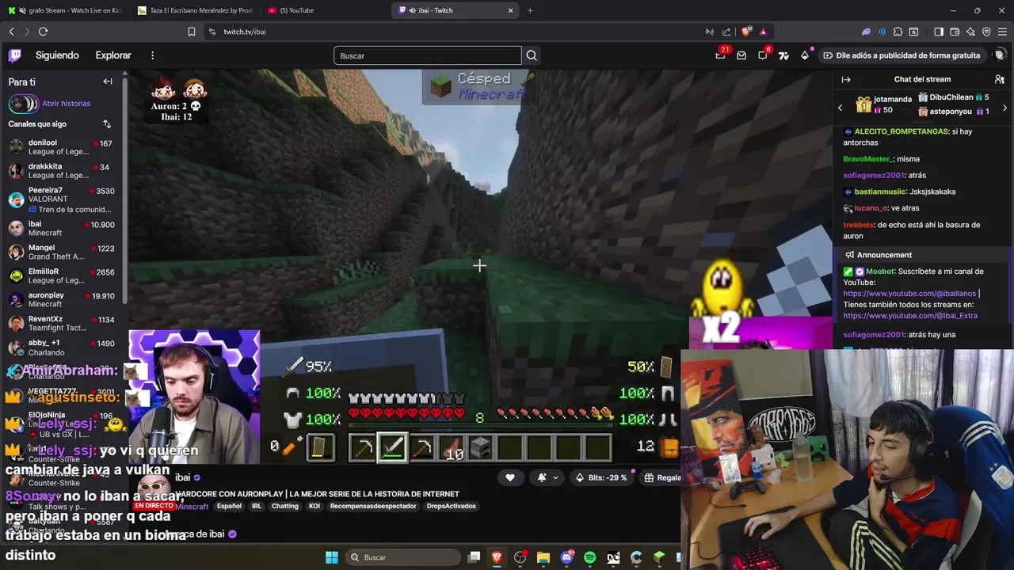Sort followed channels with the sort arrows
The image size is (1014, 570).
click(107, 124)
